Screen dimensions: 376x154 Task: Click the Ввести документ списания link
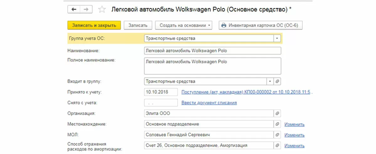click(x=209, y=103)
